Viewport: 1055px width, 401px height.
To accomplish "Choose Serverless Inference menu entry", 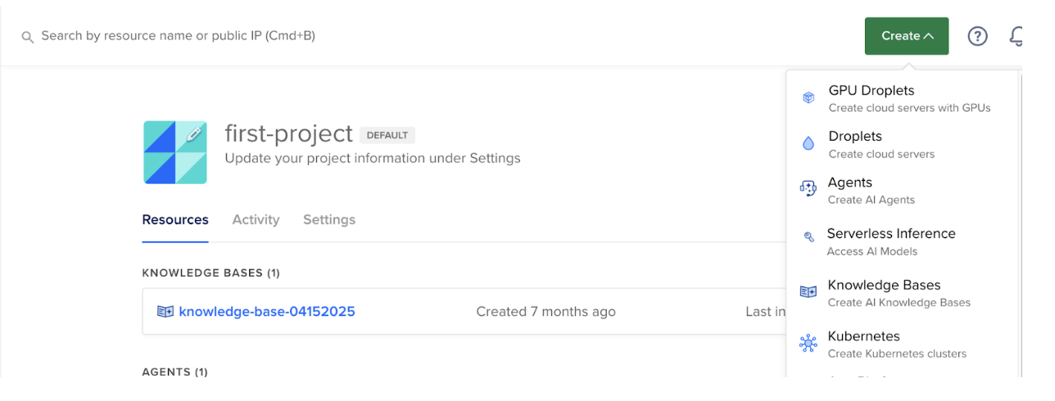I will click(891, 234).
